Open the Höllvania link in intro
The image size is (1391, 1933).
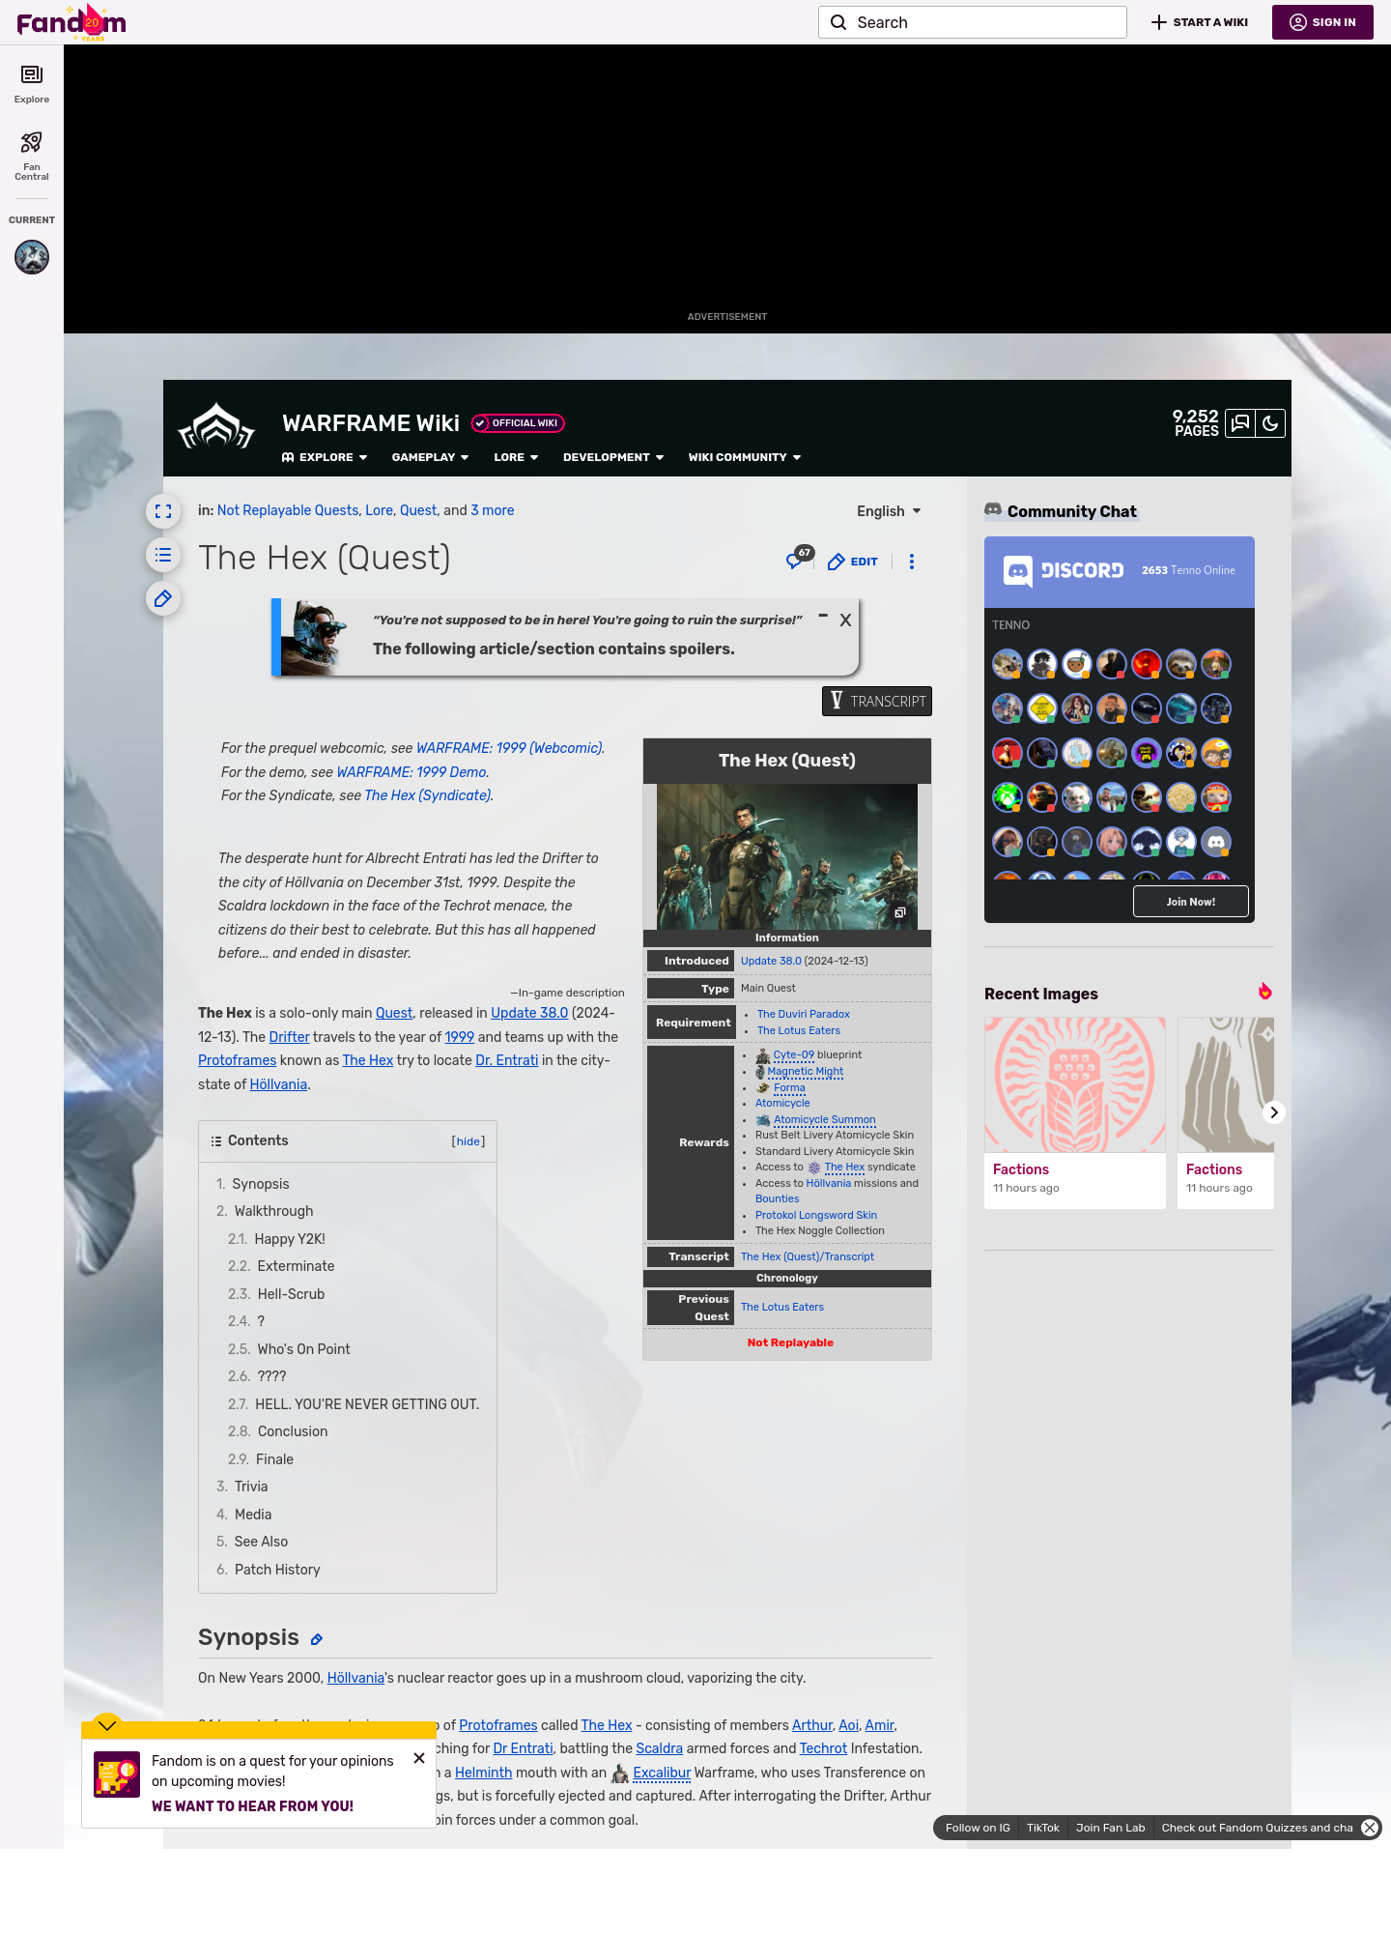pyautogui.click(x=278, y=1084)
